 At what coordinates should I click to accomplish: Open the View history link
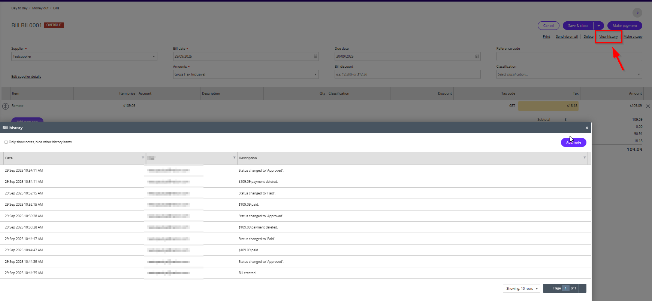[609, 37]
